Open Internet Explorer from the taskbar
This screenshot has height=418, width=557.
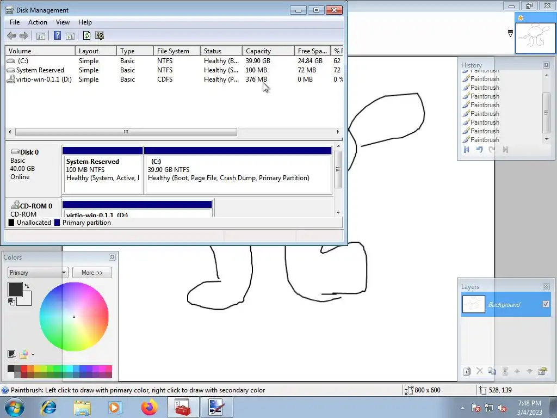click(x=48, y=407)
